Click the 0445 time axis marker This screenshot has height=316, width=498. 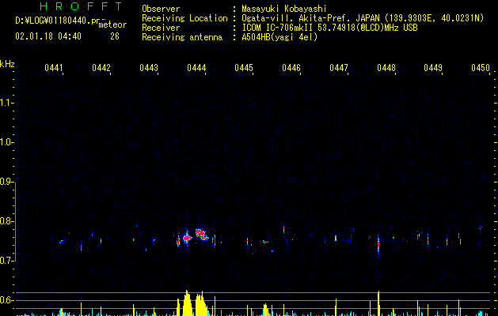(x=244, y=67)
